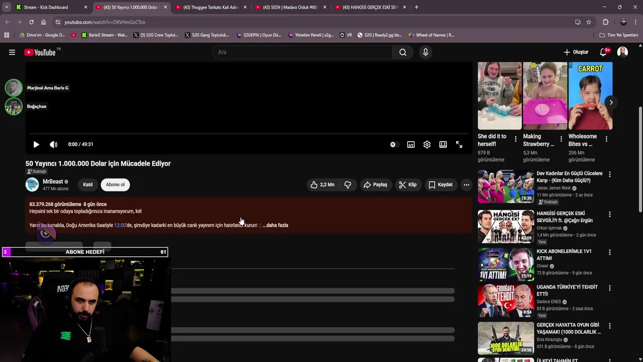This screenshot has width=643, height=362.
Task: Click the 12:00 timestamp link
Action: pyautogui.click(x=120, y=225)
